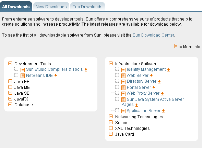Tick the NetBeans IDE checkbox
The height and width of the screenshot is (148, 204).
[16, 75]
